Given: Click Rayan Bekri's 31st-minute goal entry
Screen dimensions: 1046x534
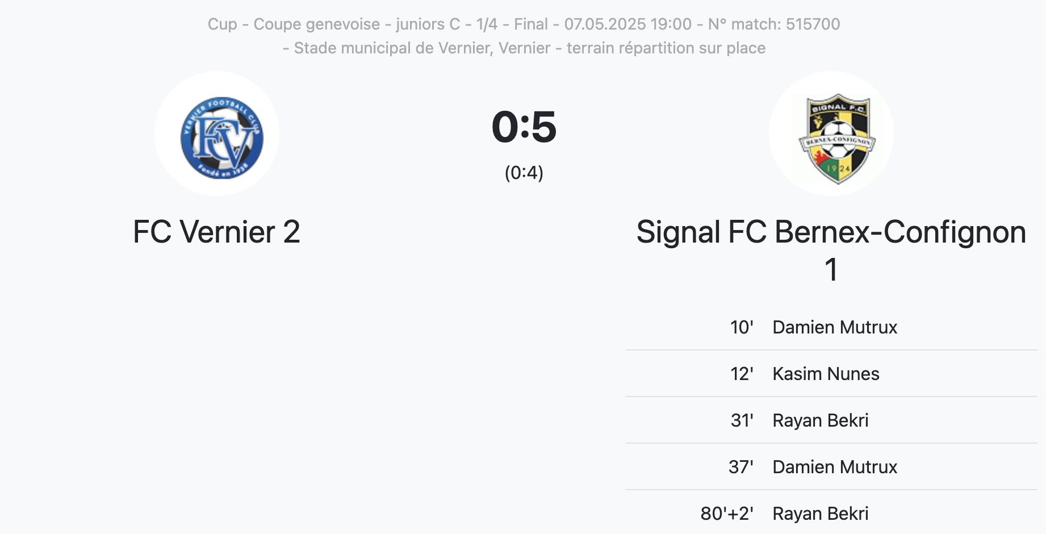Looking at the screenshot, I should 820,421.
